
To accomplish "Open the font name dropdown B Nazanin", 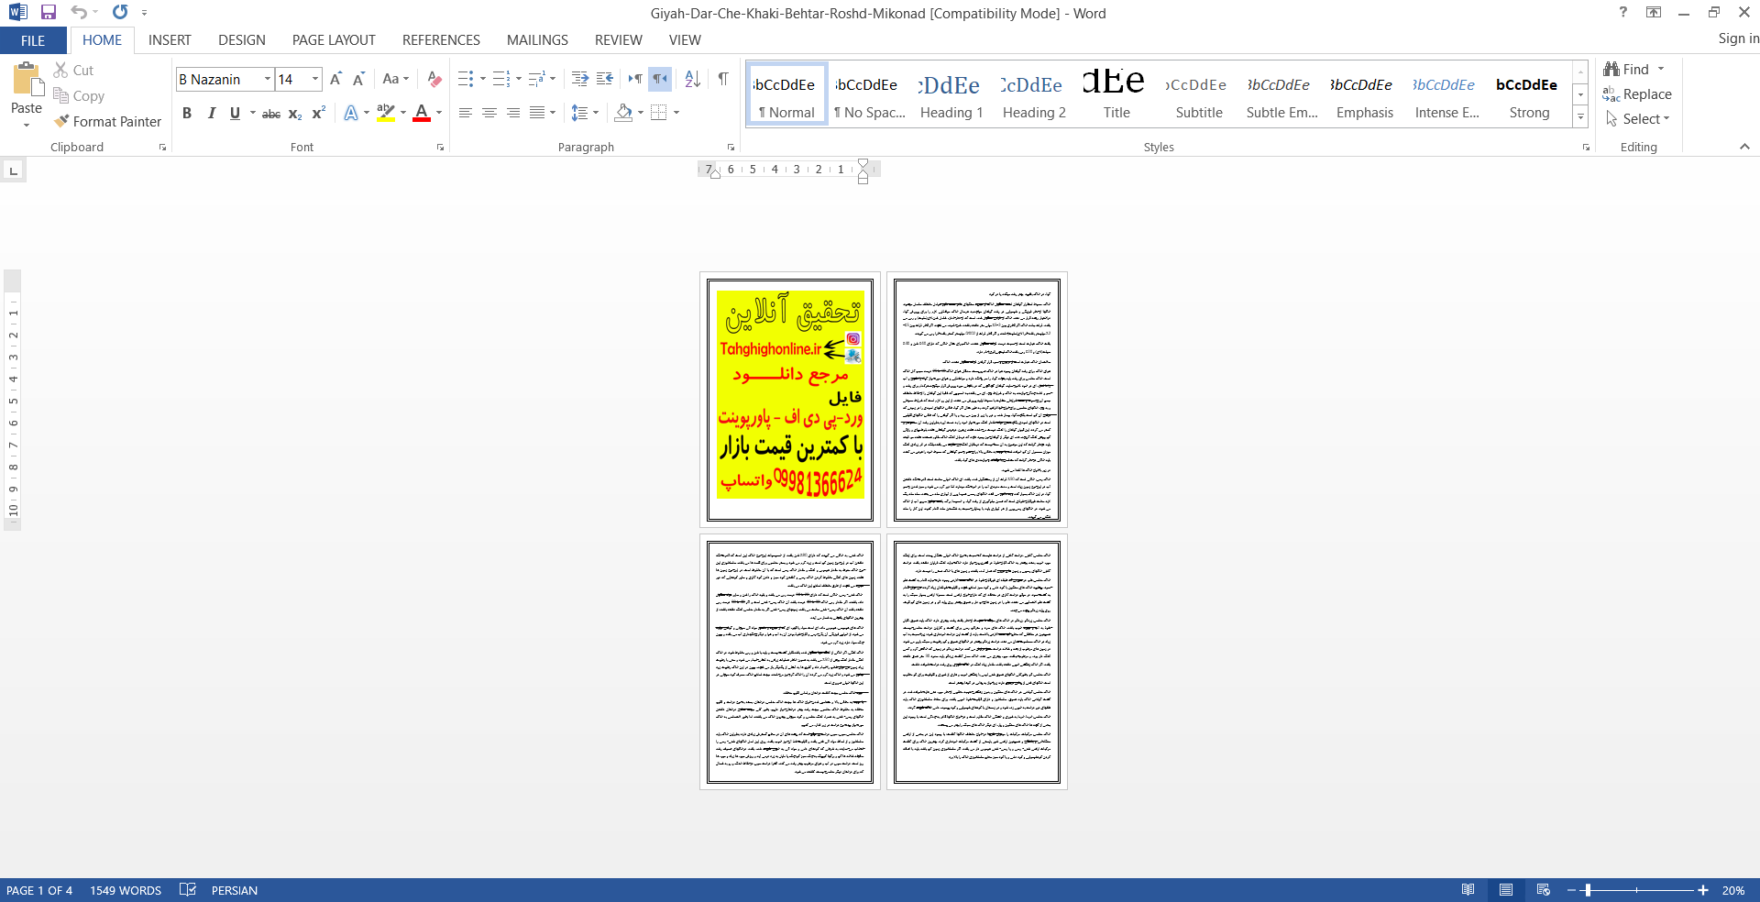I will (268, 79).
